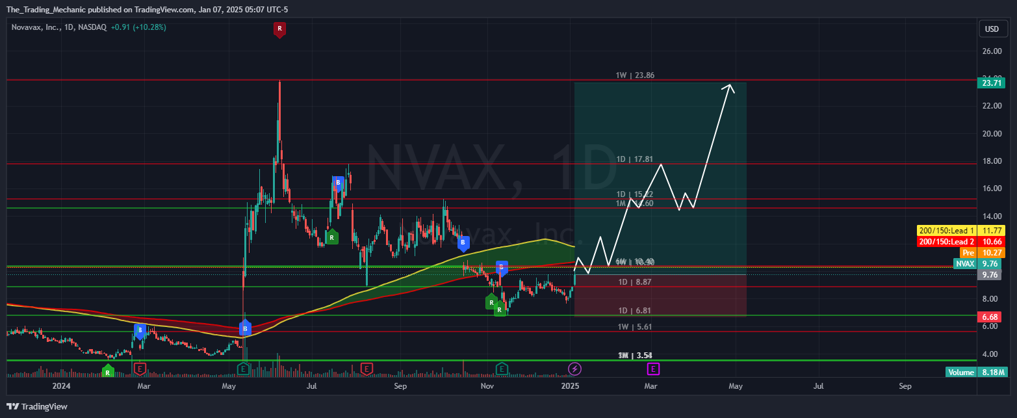Click the USD currency button
Screen dimensions: 1017x418
point(992,29)
